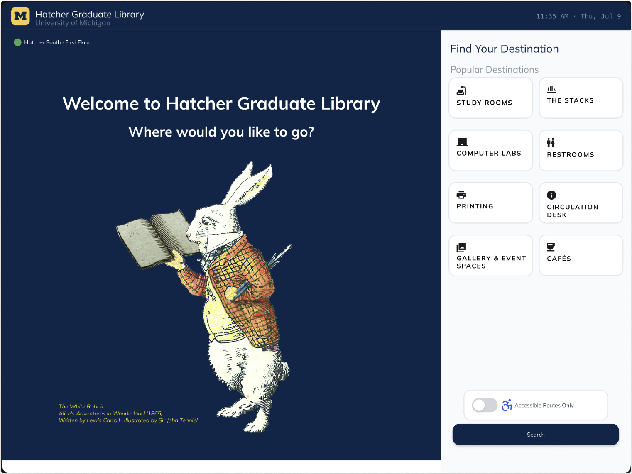The height and width of the screenshot is (474, 632).
Task: Click the 'Welcome to Hatcher Graduate Library' heading
Action: tap(221, 103)
